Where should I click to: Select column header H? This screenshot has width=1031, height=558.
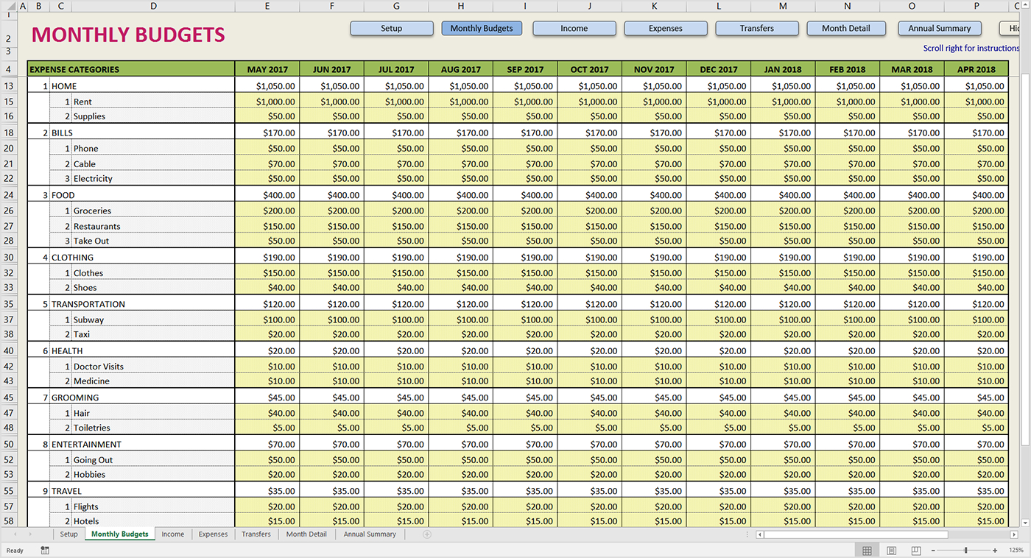460,6
